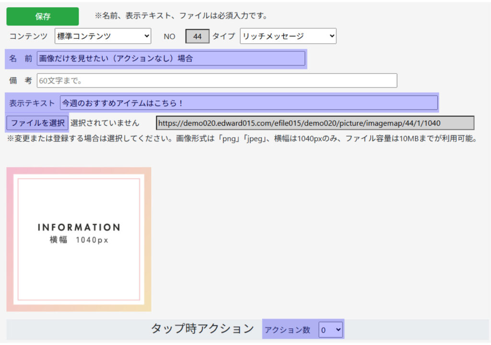Click the 備考 field with 60文字まで placeholder
This screenshot has height=345, width=491.
(x=217, y=80)
